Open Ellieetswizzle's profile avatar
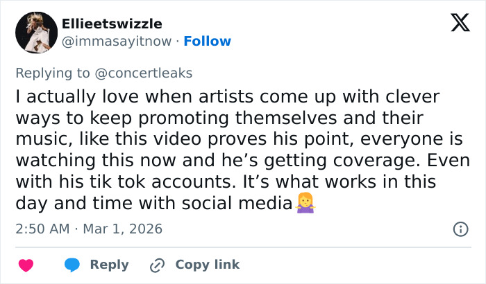486x284 pixels. click(x=36, y=32)
